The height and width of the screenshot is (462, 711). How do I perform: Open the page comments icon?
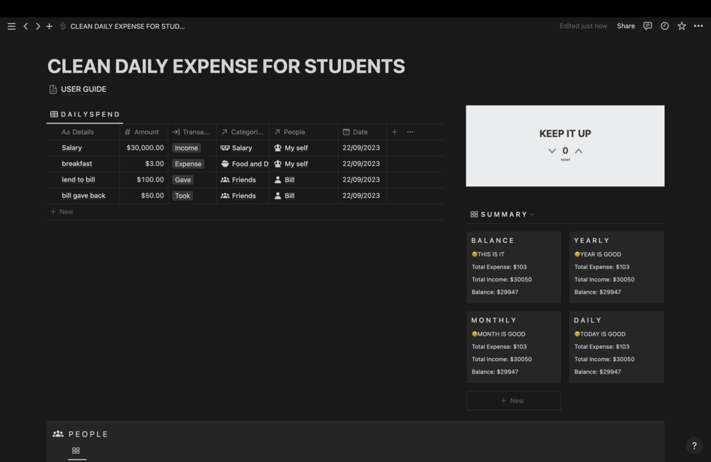coord(647,26)
